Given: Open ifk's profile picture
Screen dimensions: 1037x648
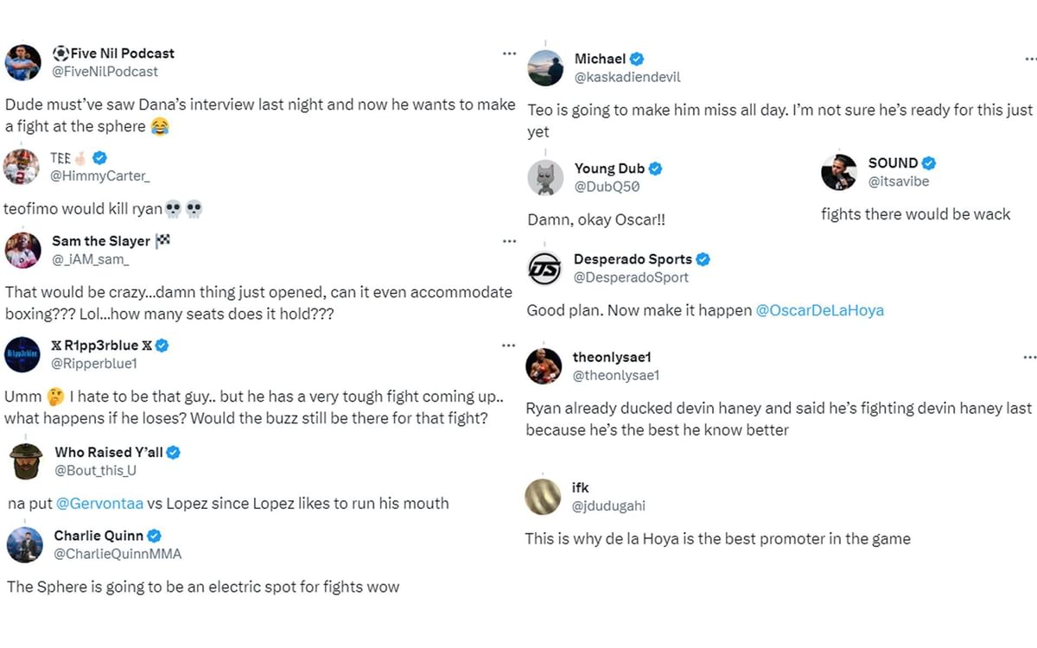Looking at the screenshot, I should click(542, 496).
